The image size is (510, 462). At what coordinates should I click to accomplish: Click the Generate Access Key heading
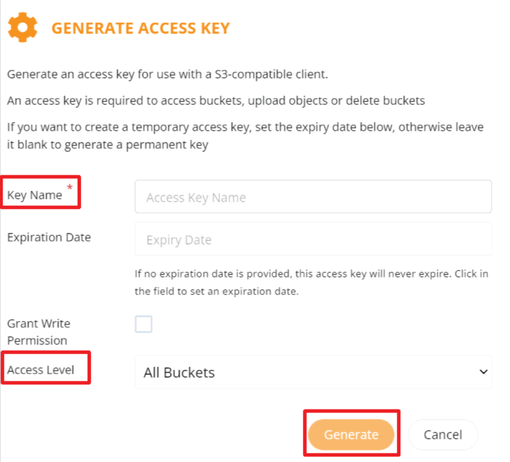click(x=141, y=28)
